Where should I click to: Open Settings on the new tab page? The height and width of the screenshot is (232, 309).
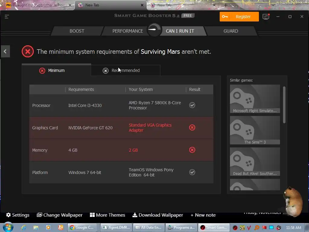(x=18, y=215)
